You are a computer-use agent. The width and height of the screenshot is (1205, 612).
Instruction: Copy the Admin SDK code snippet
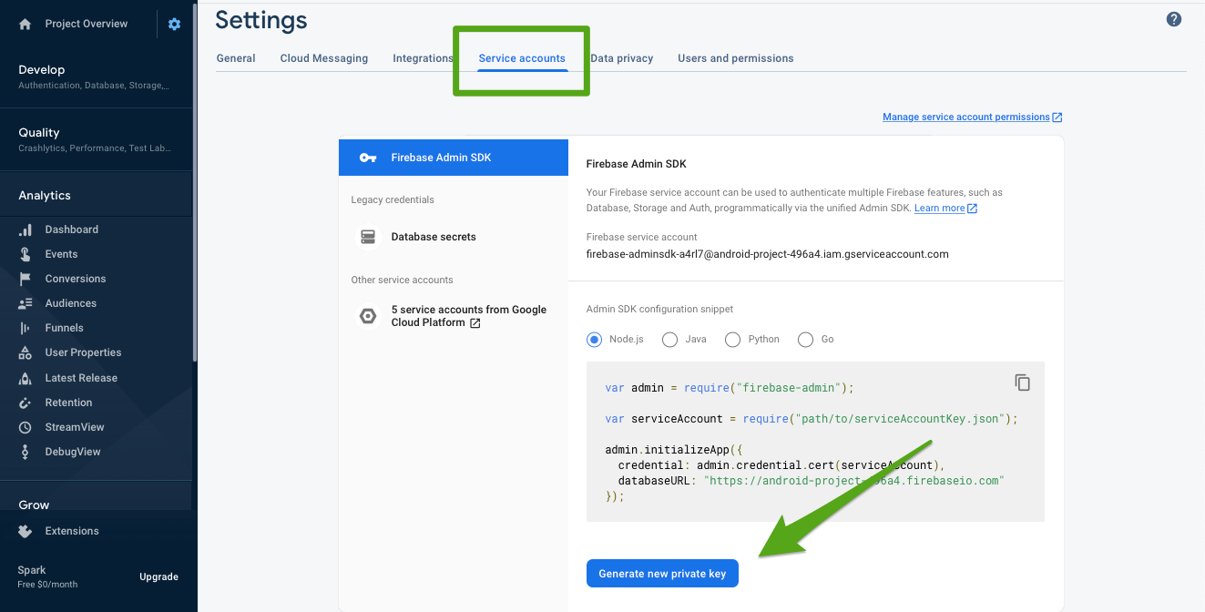pyautogui.click(x=1022, y=382)
